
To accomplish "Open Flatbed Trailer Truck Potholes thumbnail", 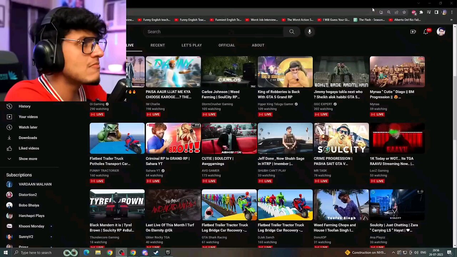I will (x=117, y=138).
